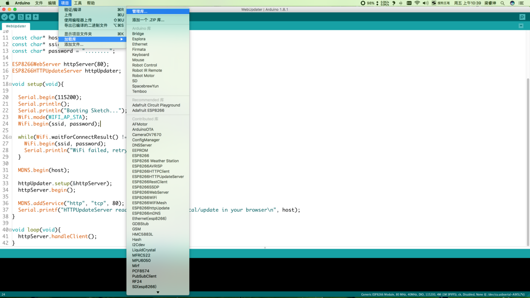
Task: Select the Robot IR Remote library
Action: point(158,70)
